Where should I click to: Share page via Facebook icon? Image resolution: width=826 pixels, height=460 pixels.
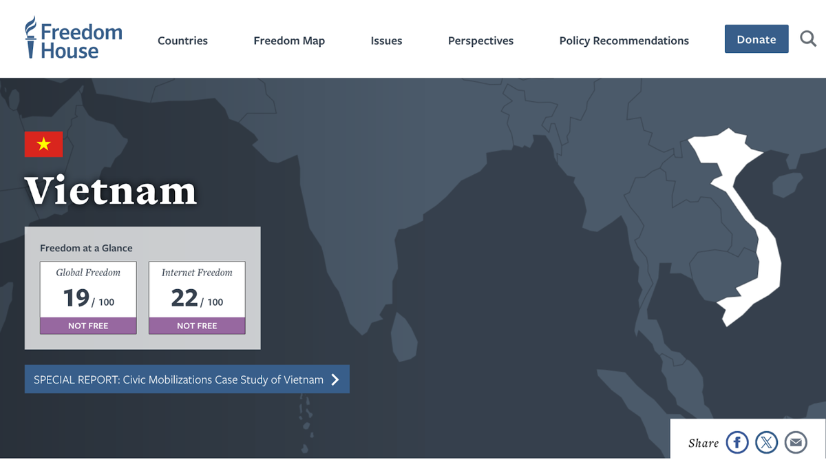coord(737,442)
